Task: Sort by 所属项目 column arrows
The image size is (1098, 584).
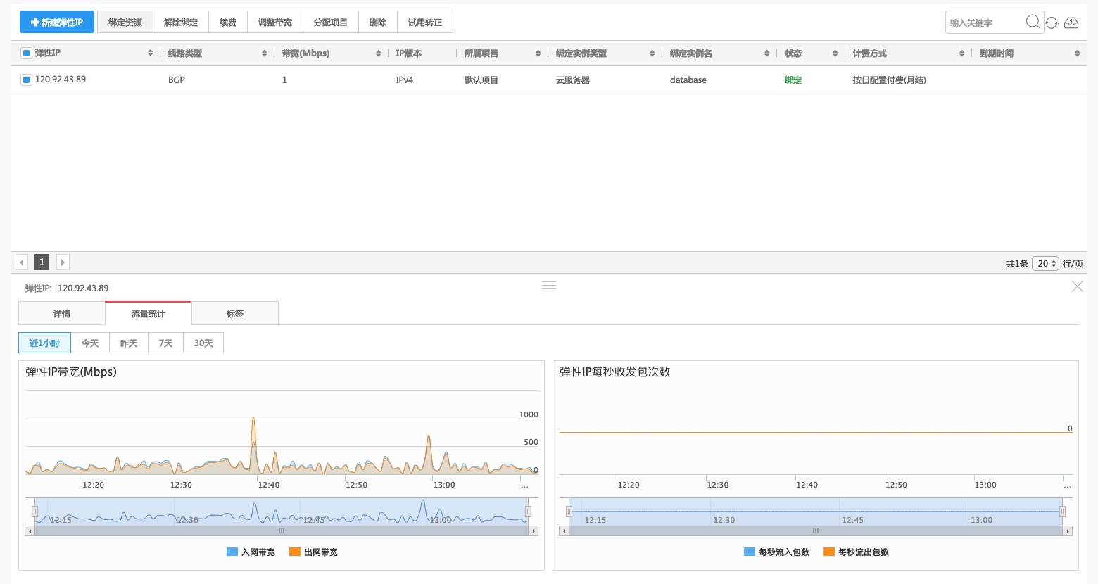Action: [x=538, y=53]
